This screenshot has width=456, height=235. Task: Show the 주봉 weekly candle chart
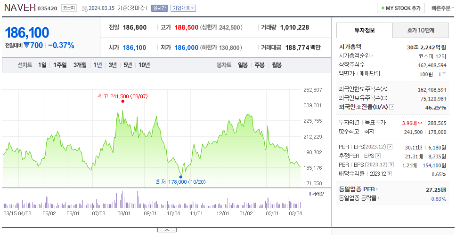coord(260,65)
